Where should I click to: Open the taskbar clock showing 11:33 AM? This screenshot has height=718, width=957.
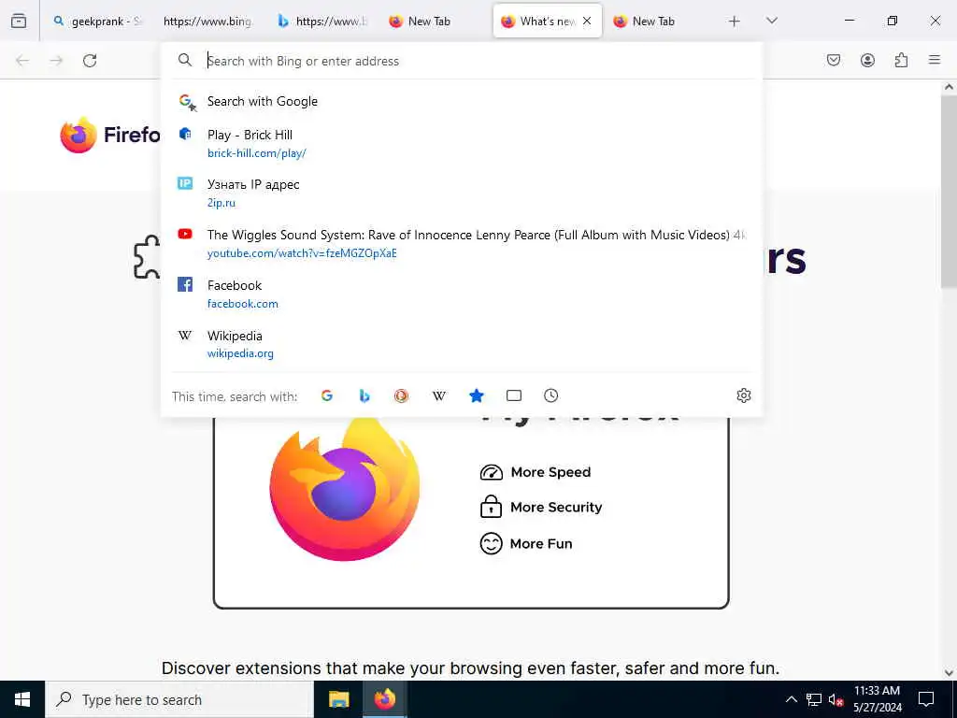click(877, 699)
